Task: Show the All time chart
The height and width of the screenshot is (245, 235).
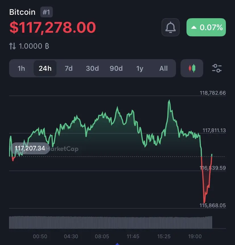Action: click(163, 68)
